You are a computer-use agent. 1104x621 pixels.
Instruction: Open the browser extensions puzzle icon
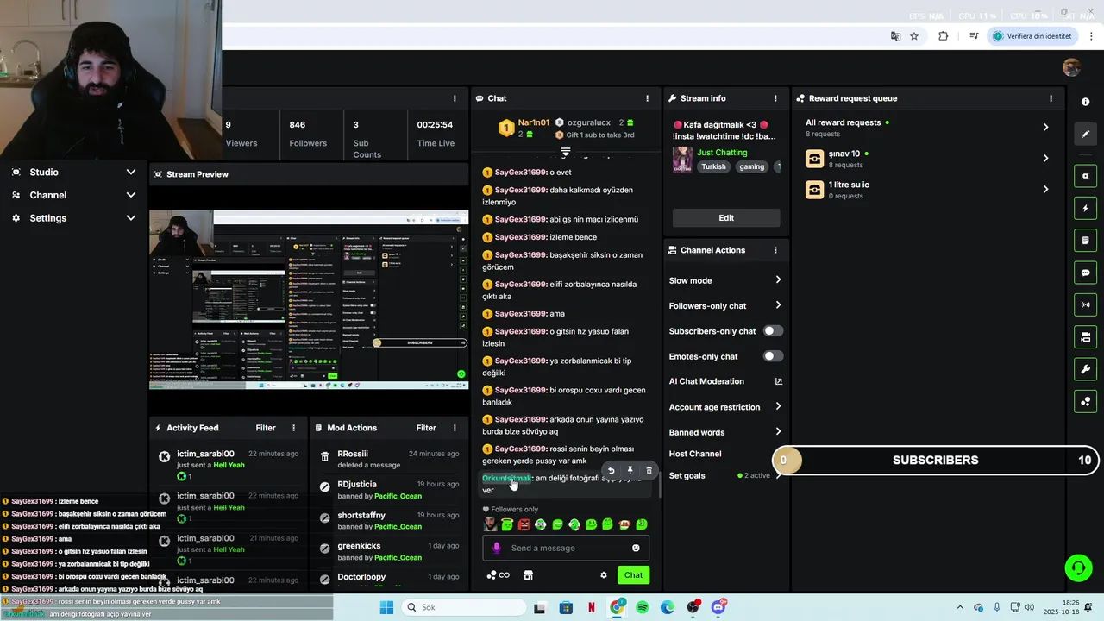pos(943,36)
